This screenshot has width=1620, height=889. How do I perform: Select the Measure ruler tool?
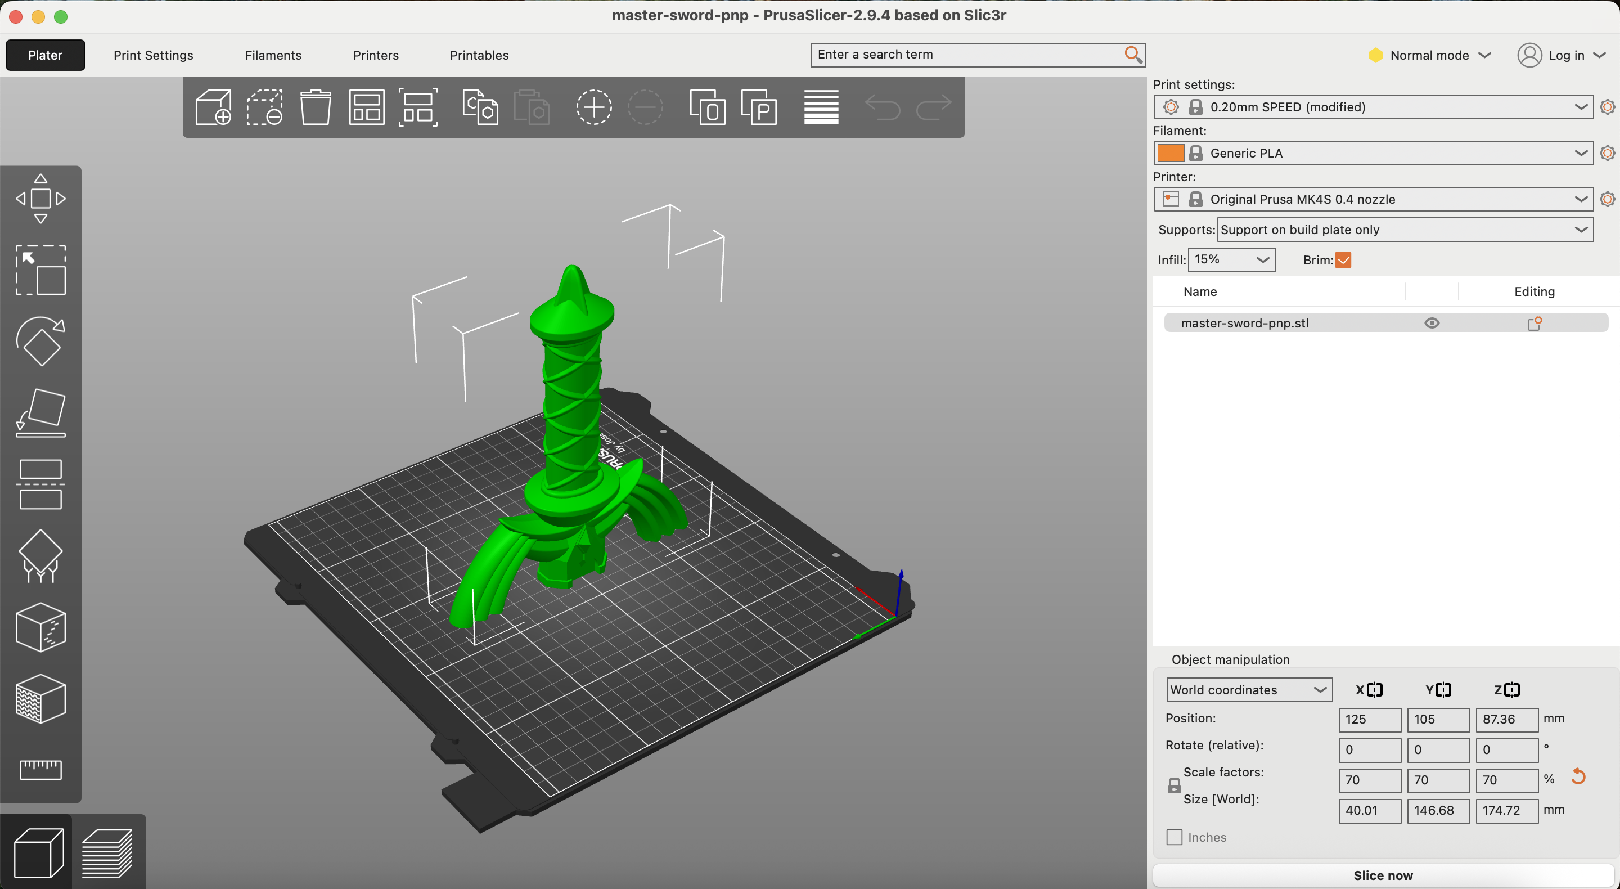pos(41,769)
